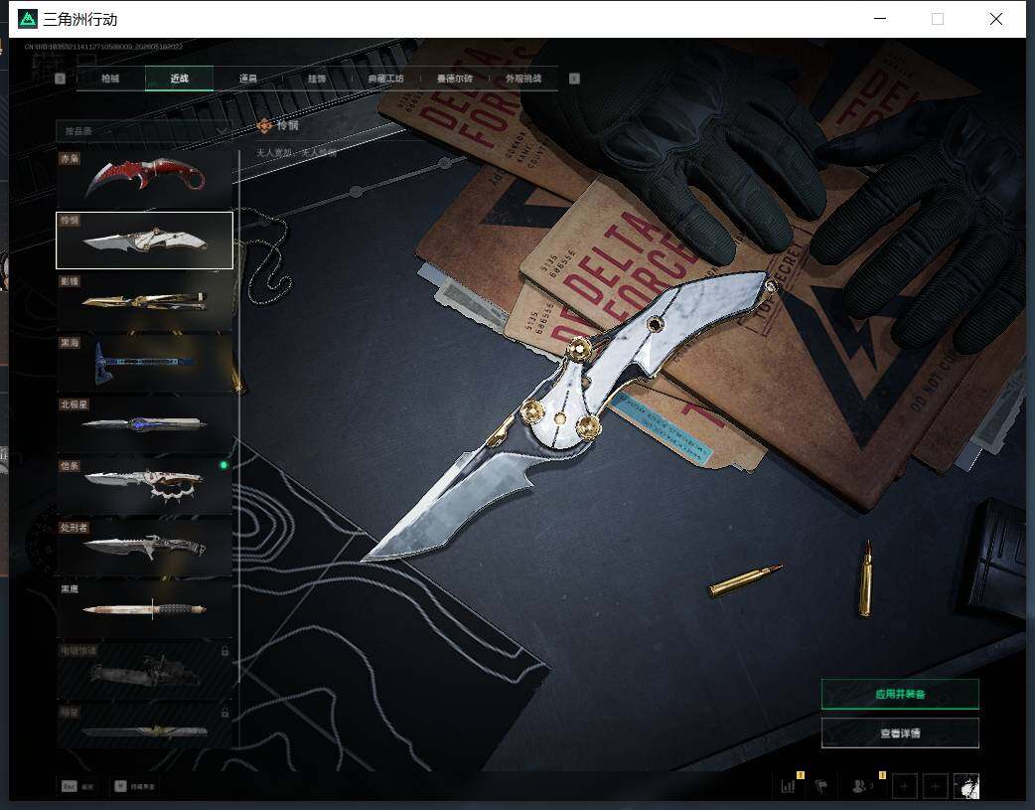The width and height of the screenshot is (1035, 810).
Task: Select the 黑海 tactical axe skin
Action: pos(144,363)
